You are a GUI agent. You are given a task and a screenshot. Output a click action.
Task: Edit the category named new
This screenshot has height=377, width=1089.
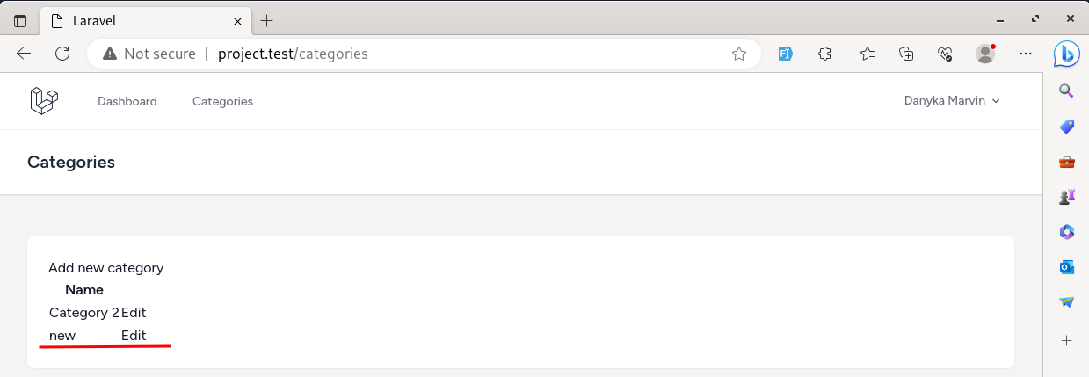[134, 335]
